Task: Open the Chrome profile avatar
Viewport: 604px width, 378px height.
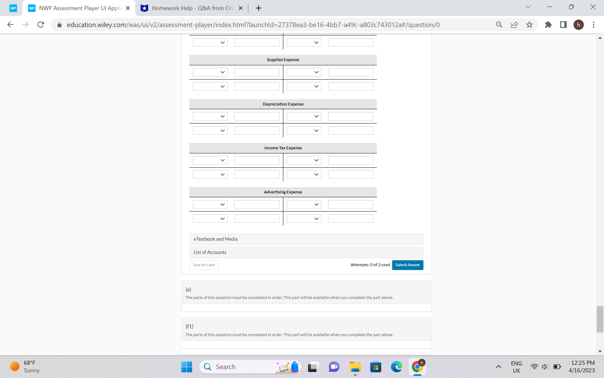Action: click(579, 25)
